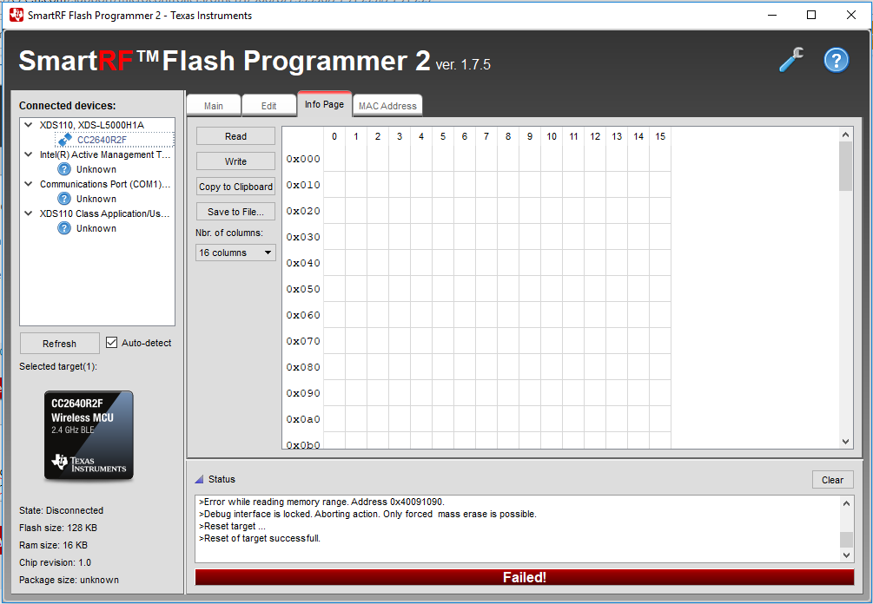The image size is (873, 604).
Task: Select the XDS110, XDS-L5000H1A tree row
Action: 92,125
